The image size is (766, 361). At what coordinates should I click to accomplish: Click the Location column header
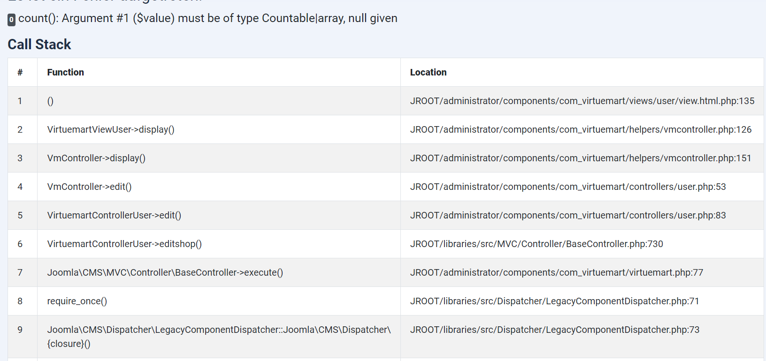point(428,72)
